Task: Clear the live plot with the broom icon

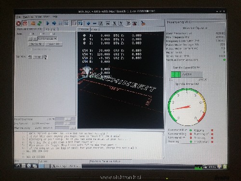Action: pos(143,23)
